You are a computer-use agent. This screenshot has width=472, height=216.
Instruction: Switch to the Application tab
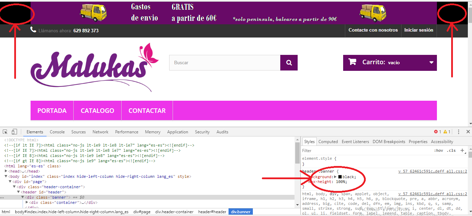click(x=177, y=132)
